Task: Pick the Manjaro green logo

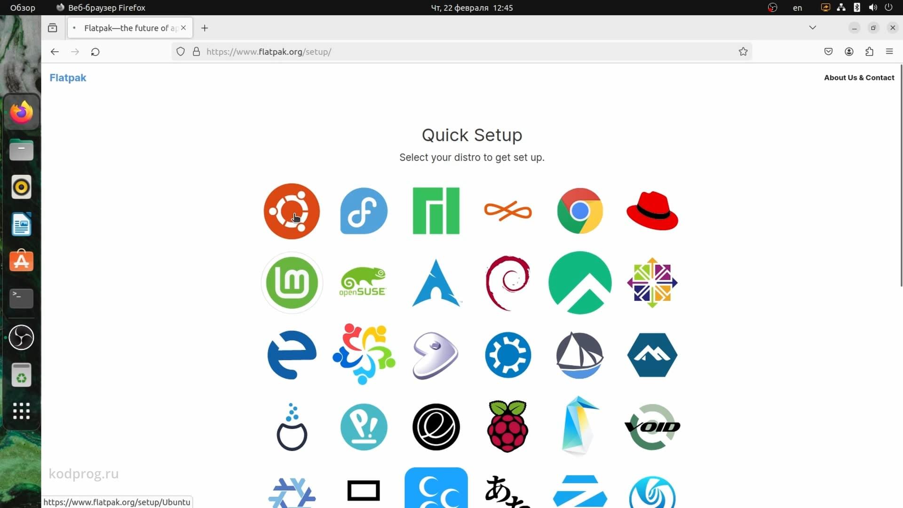Action: coord(436,211)
